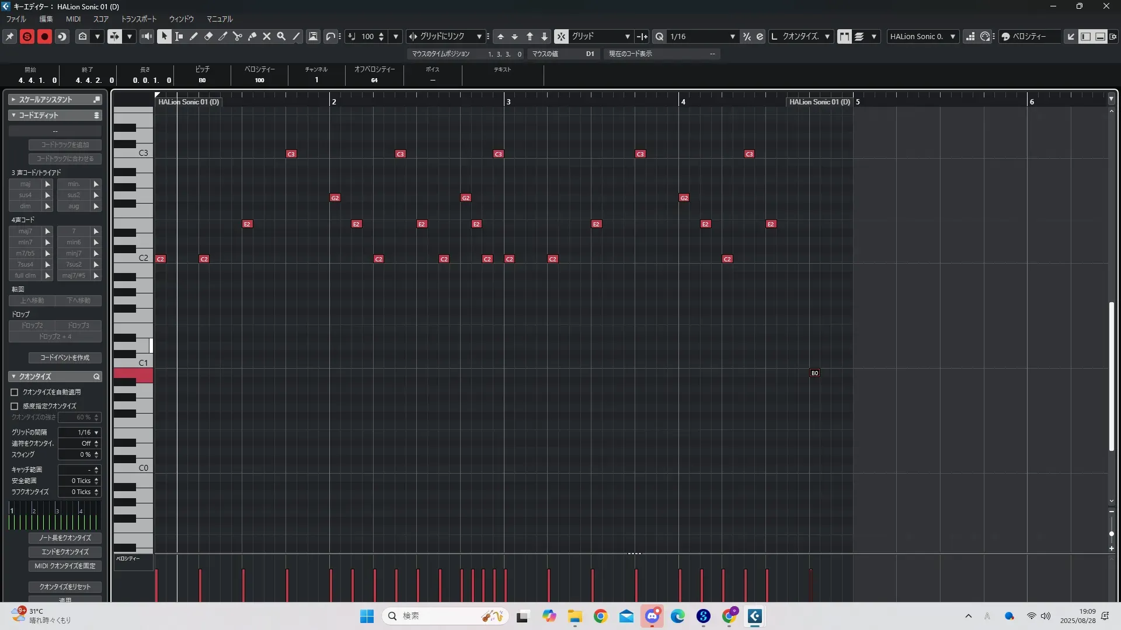Collapse the コードエディット section

[13, 115]
